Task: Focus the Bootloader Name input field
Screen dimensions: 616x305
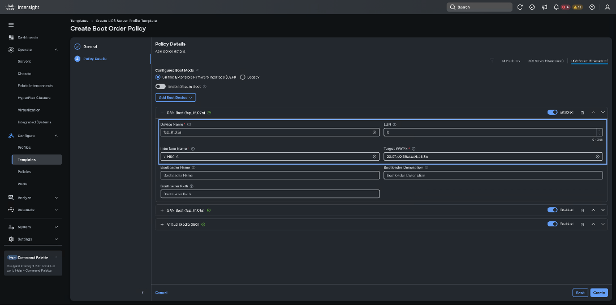Action: (x=270, y=175)
